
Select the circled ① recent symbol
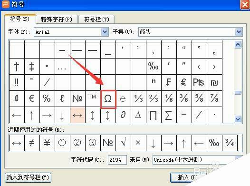[62, 143]
